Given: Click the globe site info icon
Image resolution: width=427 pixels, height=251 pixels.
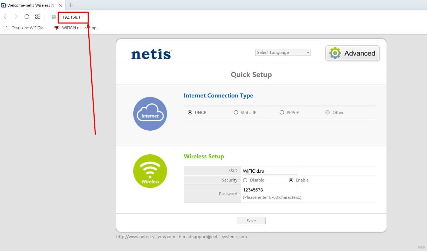Looking at the screenshot, I should pos(54,17).
